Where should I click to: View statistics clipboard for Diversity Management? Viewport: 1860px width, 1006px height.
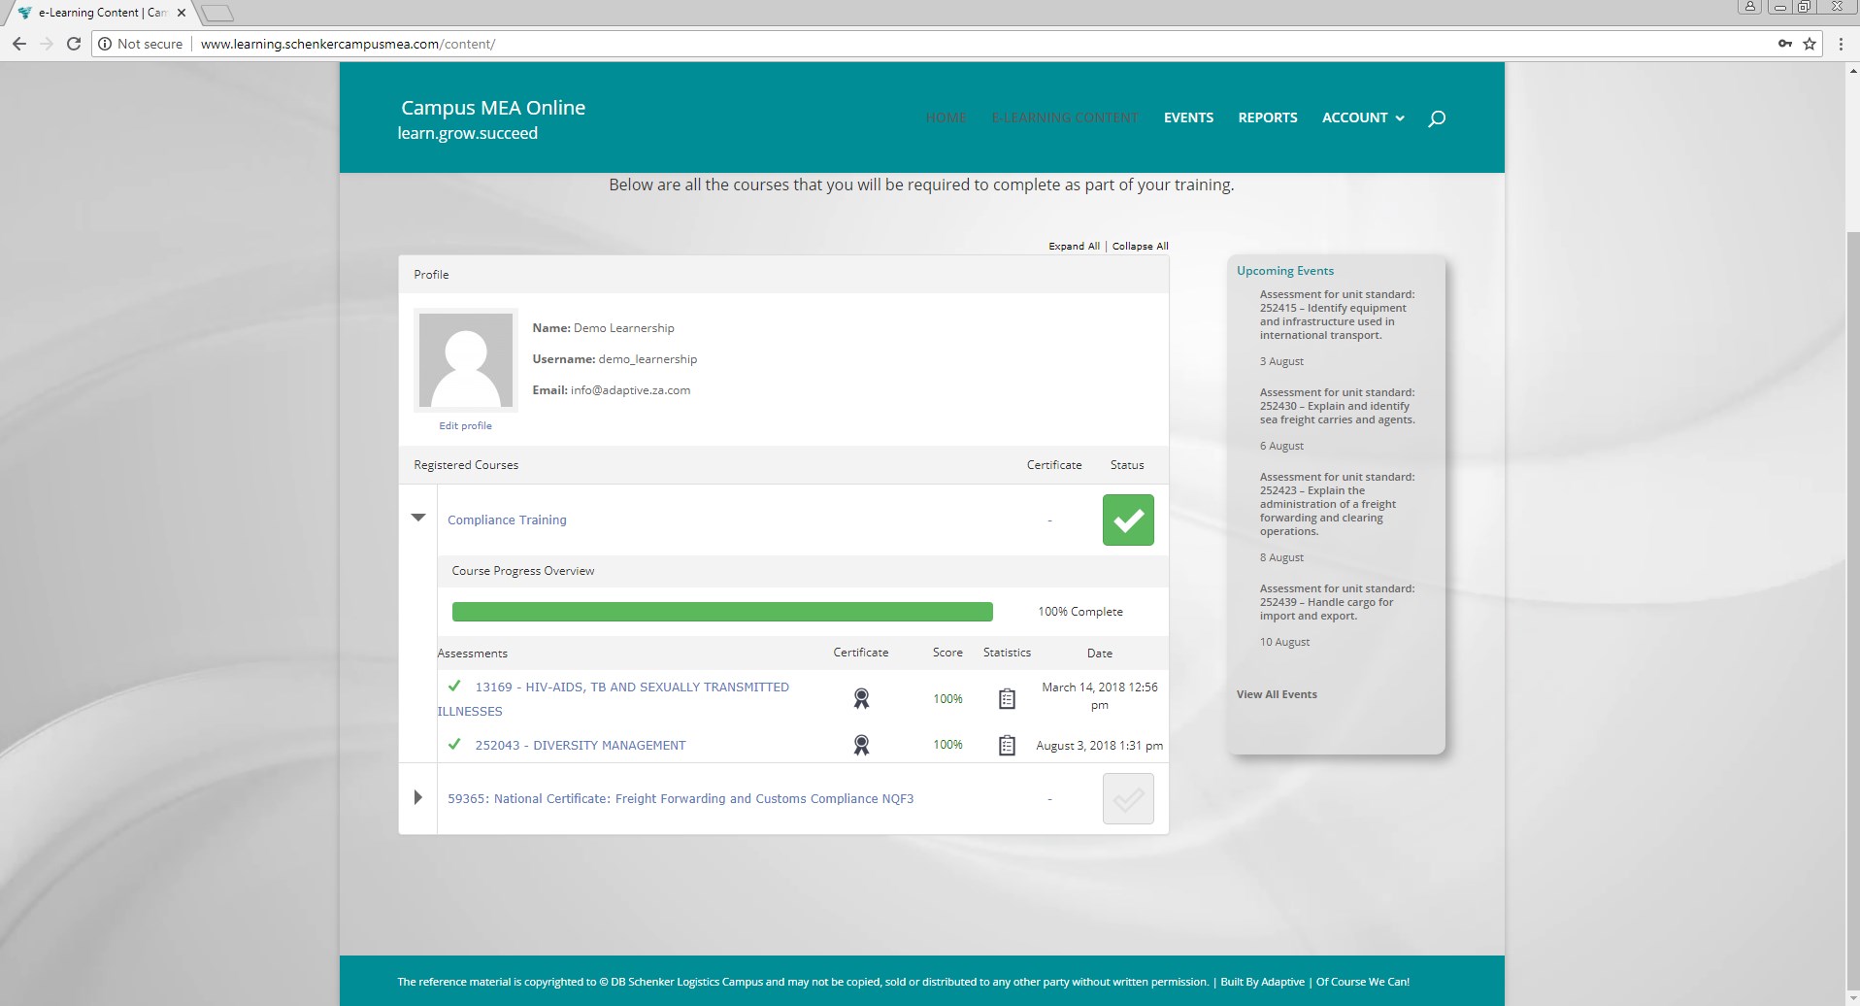click(1007, 745)
